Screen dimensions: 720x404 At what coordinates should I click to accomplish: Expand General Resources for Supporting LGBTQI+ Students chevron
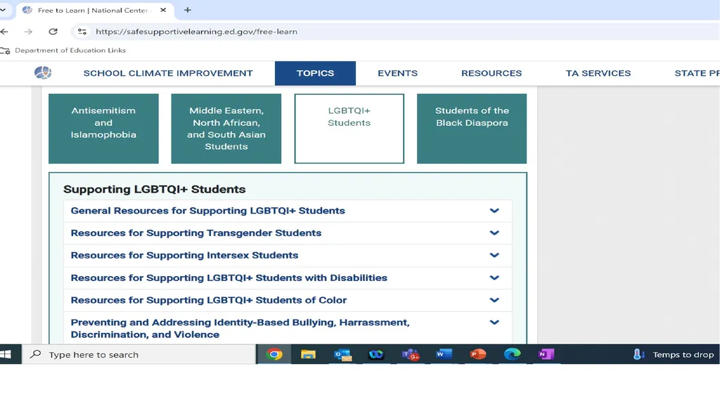(494, 211)
